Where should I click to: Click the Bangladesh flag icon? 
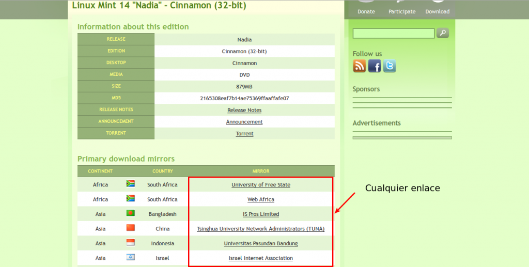coord(131,213)
